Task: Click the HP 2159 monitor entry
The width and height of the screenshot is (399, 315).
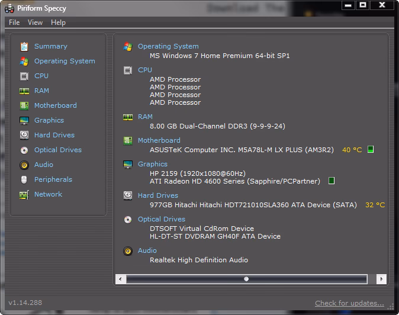Action: point(198,173)
